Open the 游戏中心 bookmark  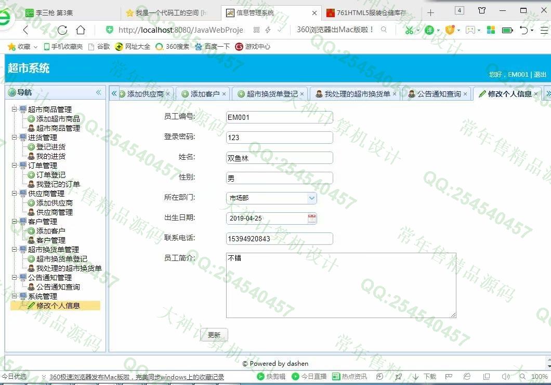[x=253, y=47]
